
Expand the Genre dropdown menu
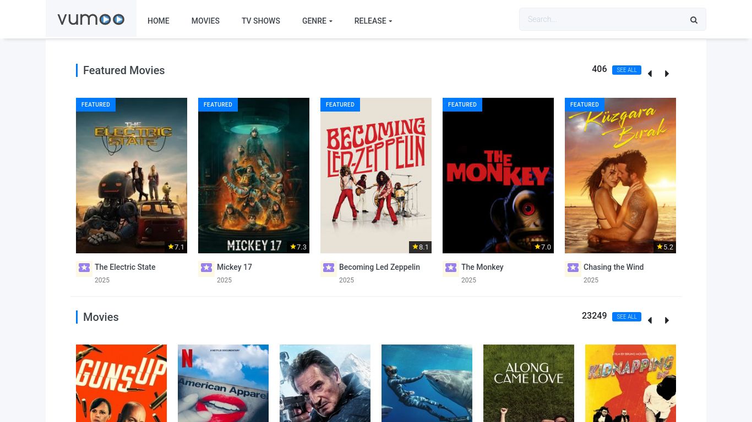pos(317,21)
